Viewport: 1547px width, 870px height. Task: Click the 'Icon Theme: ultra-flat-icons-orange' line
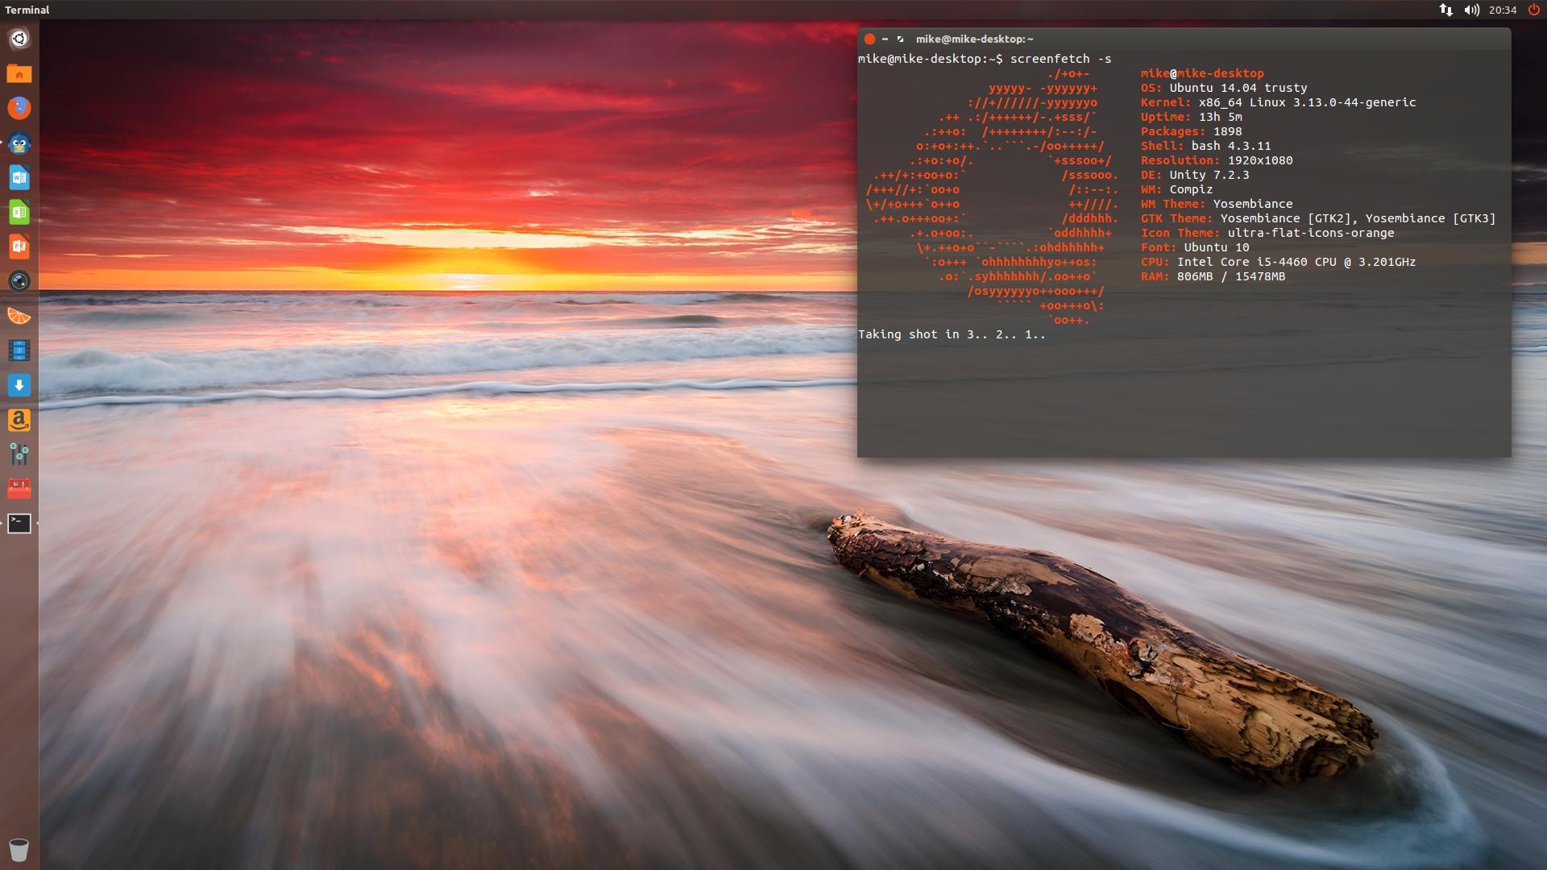coord(1267,233)
